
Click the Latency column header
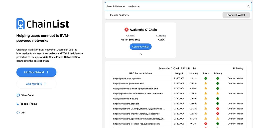coord(193,73)
